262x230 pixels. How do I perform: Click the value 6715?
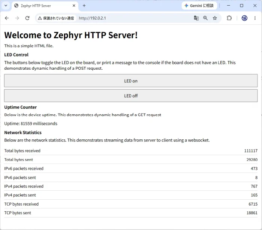point(253,204)
